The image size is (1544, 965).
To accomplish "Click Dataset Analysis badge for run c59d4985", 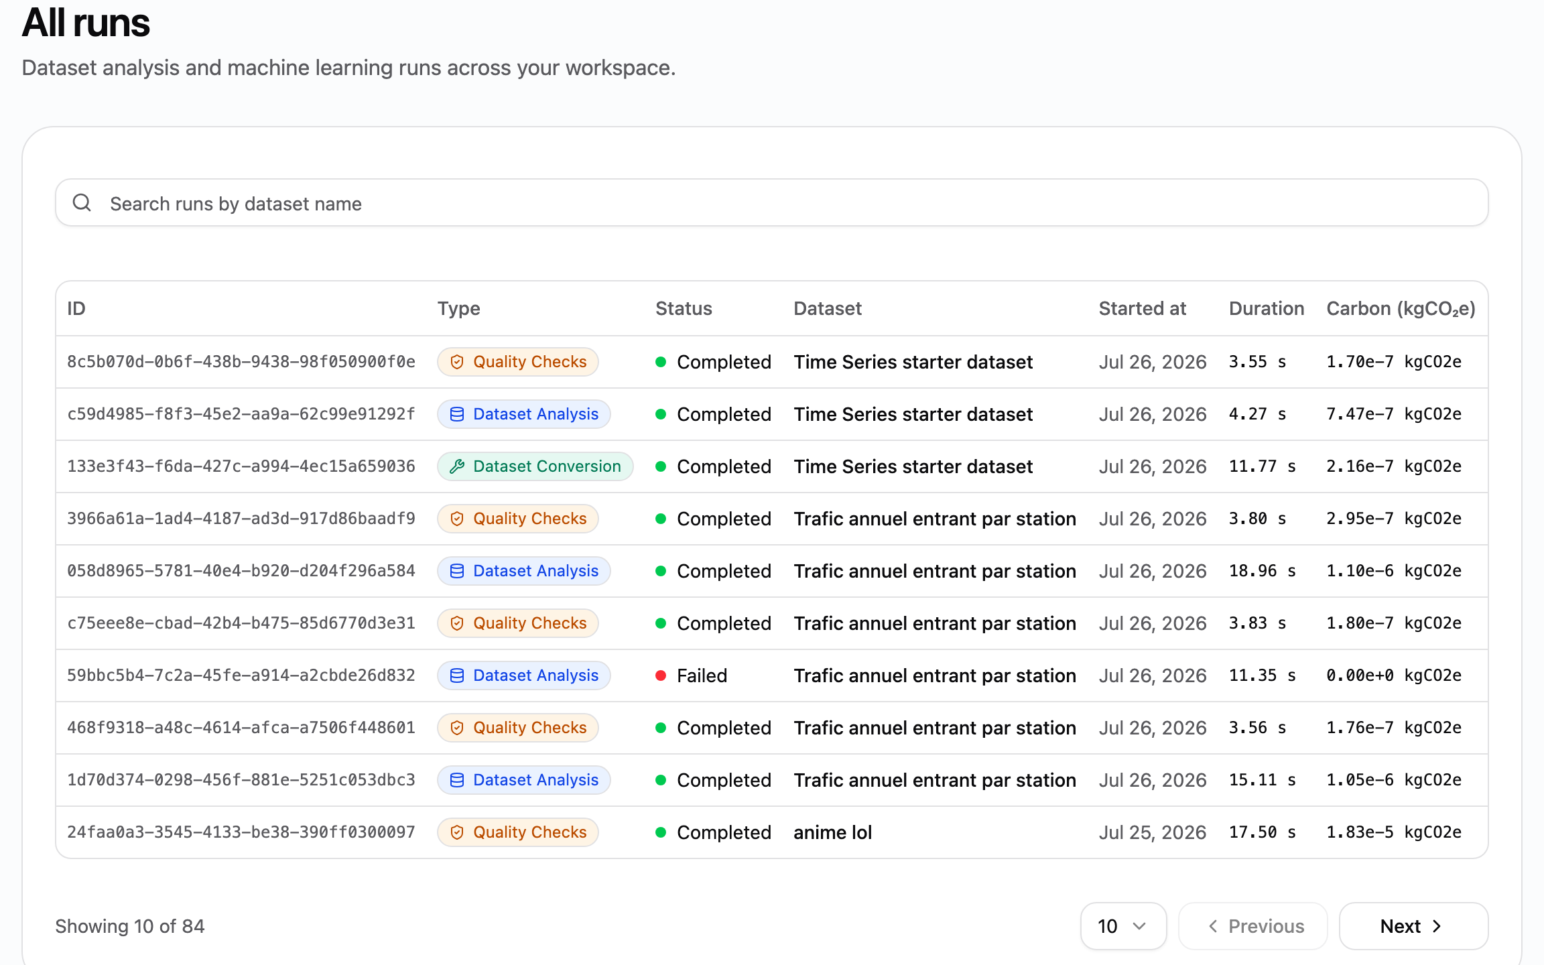I will click(524, 414).
